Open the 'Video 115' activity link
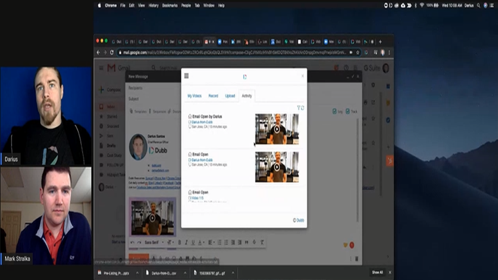This screenshot has height=280, width=498. 198,198
